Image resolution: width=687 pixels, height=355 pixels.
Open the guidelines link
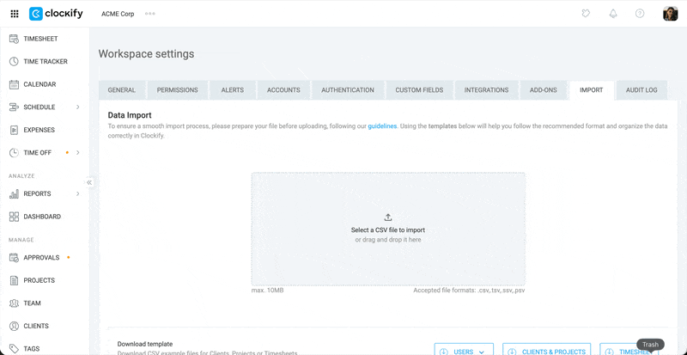(382, 126)
